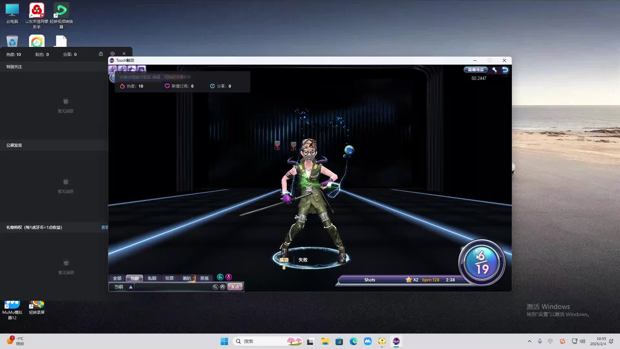Toggle the lock icon in side panel
The width and height of the screenshot is (620, 349).
point(101,54)
